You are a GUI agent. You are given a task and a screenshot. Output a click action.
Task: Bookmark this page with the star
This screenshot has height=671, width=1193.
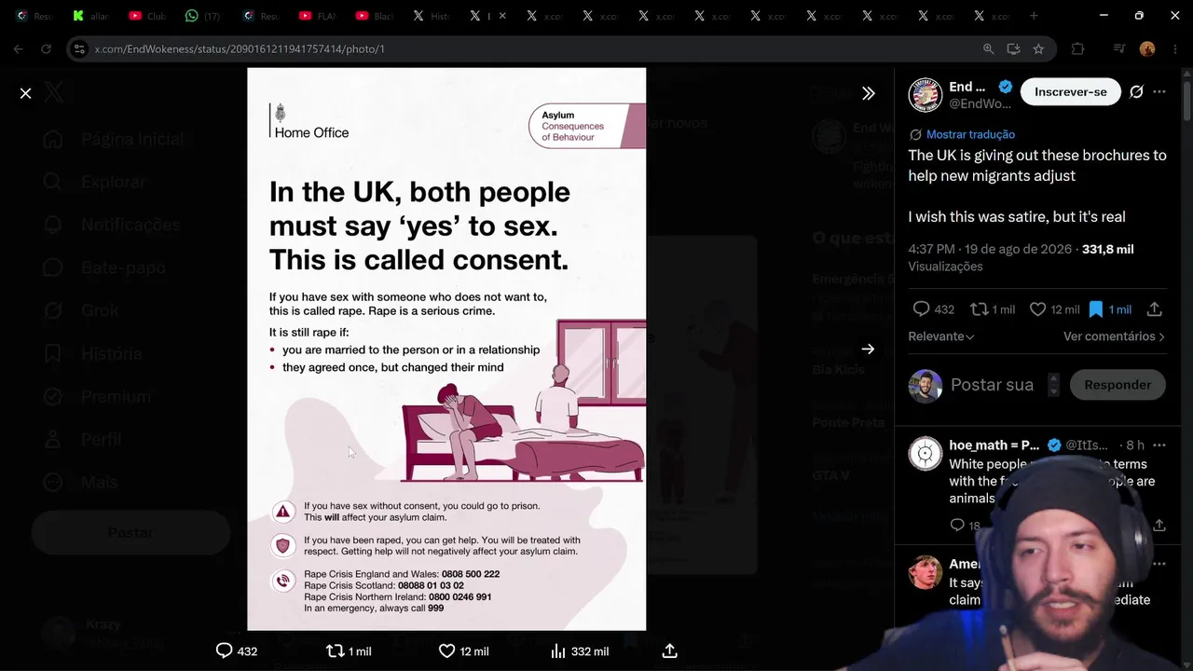1038,48
